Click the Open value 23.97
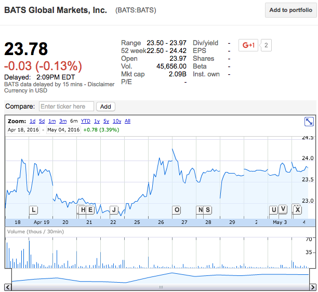This screenshot has height=292, width=318. tap(178, 59)
